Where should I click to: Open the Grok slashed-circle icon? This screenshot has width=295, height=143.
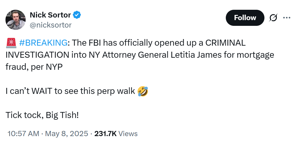[273, 18]
